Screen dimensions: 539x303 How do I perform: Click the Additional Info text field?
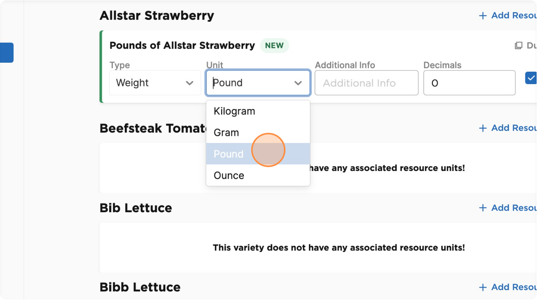[366, 83]
